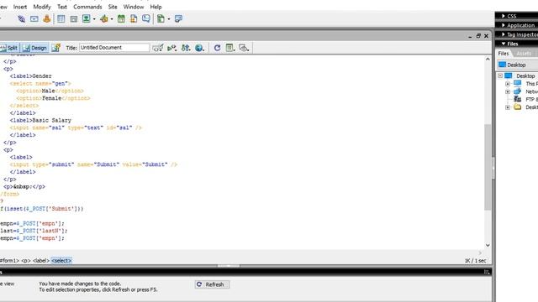Image resolution: width=538 pixels, height=302 pixels.
Task: Open the Insert menu
Action: tap(20, 7)
